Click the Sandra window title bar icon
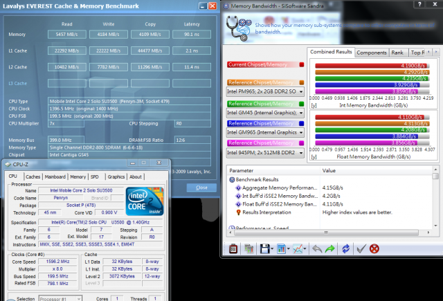 [x=226, y=6]
